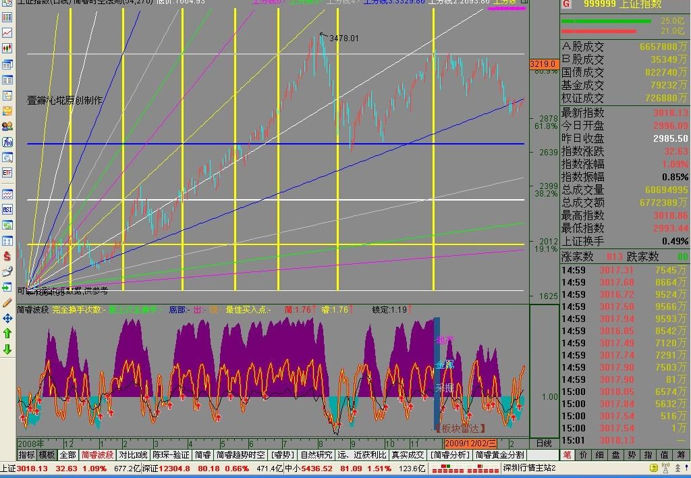Select the 笔 tab in quote panel
This screenshot has height=478, width=691.
click(x=567, y=454)
